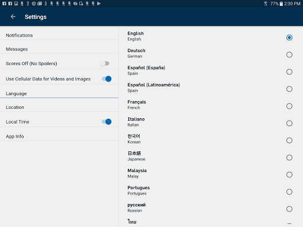Viewport: 303px width, 227px height.
Task: Tap the Settings title text
Action: click(x=36, y=17)
